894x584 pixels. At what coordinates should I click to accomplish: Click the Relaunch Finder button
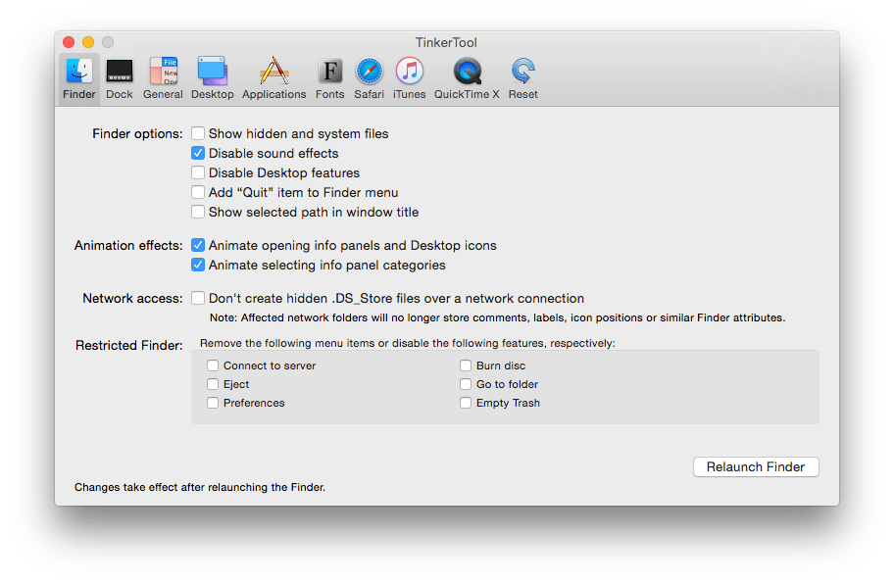pos(755,466)
